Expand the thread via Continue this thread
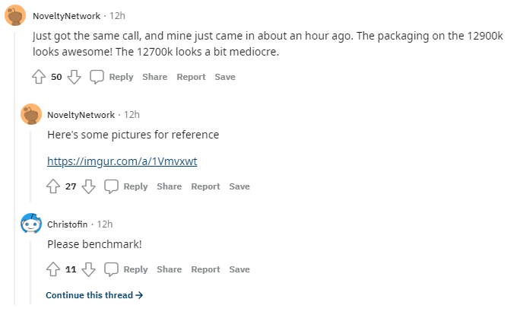 click(x=94, y=294)
